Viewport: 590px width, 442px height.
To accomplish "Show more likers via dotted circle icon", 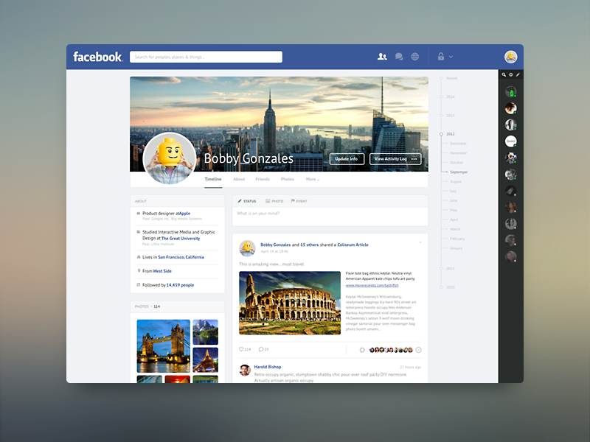I will 418,350.
